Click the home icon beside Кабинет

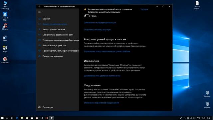39,19
